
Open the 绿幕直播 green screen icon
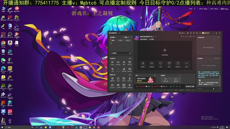pos(124,86)
